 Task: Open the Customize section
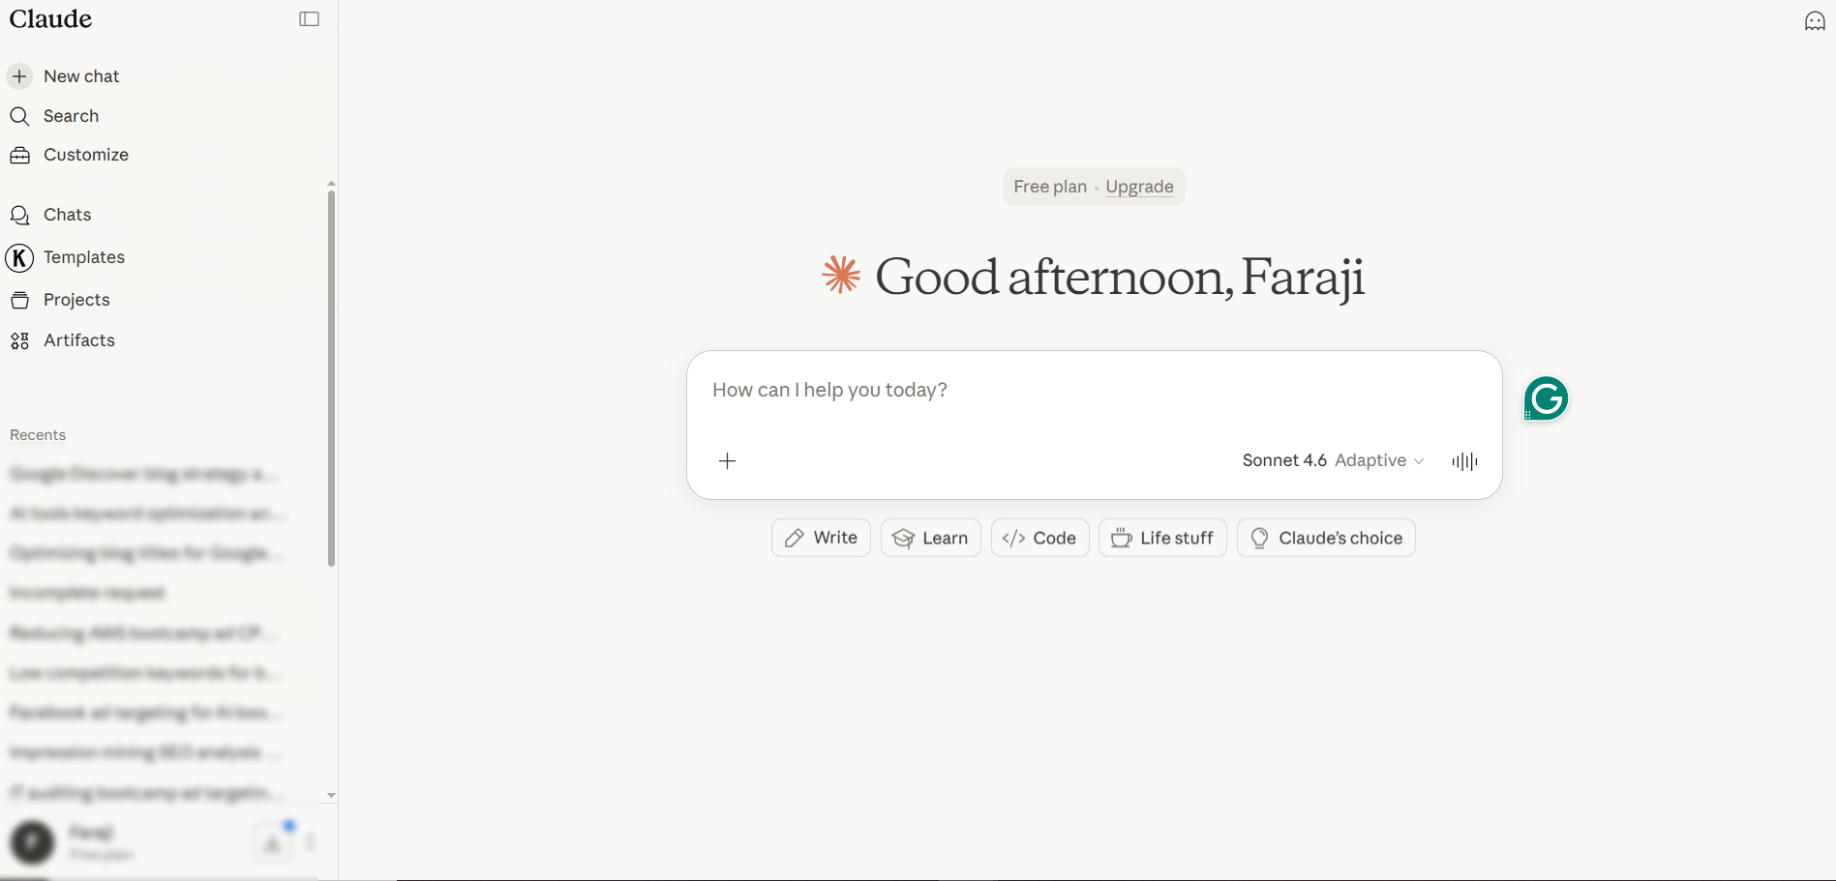pos(85,155)
